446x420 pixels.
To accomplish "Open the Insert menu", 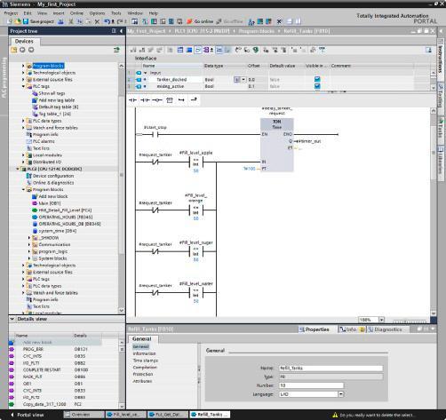I will (59, 13).
